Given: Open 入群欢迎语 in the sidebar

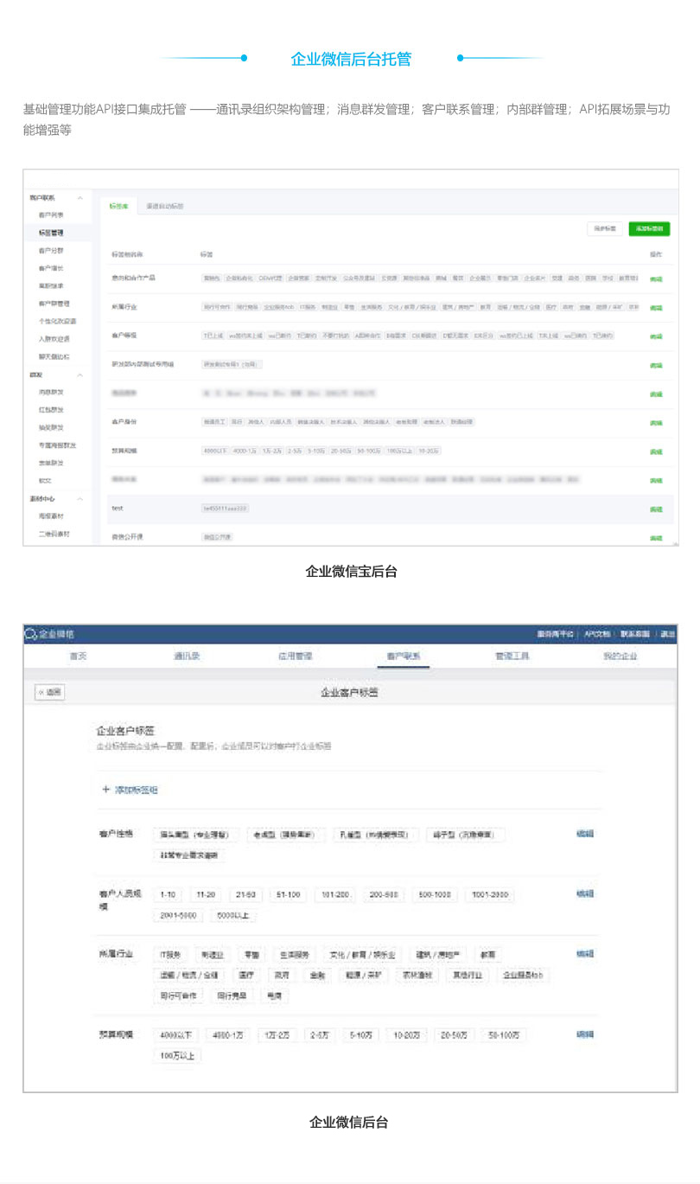Looking at the screenshot, I should [54, 339].
